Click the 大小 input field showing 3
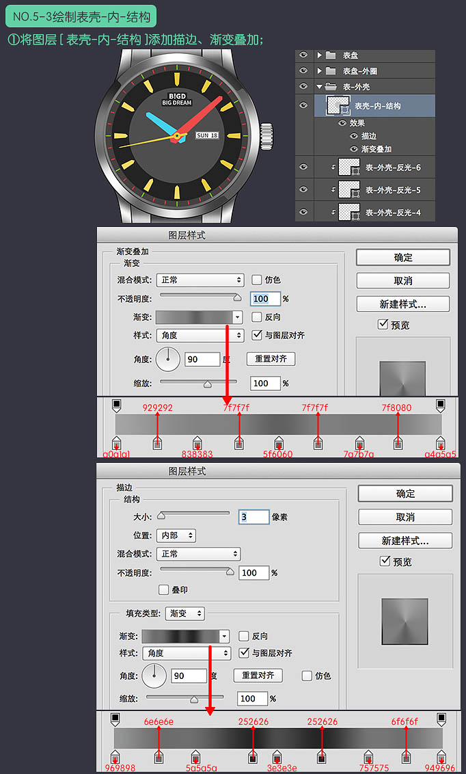The image size is (466, 774). click(254, 517)
